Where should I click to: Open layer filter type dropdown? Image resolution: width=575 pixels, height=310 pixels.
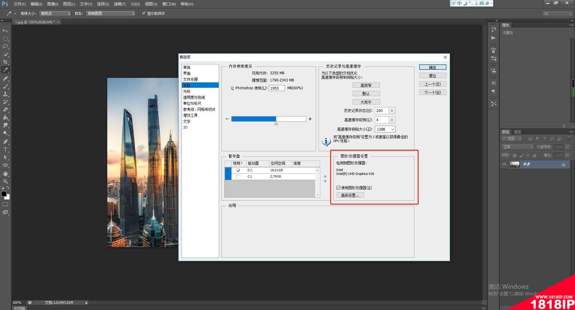click(512, 138)
